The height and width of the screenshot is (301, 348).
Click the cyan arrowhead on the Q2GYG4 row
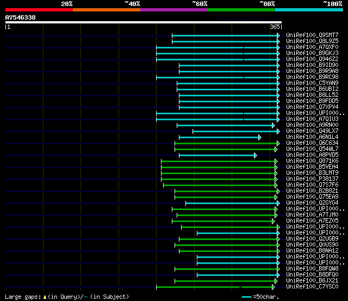coord(278,204)
